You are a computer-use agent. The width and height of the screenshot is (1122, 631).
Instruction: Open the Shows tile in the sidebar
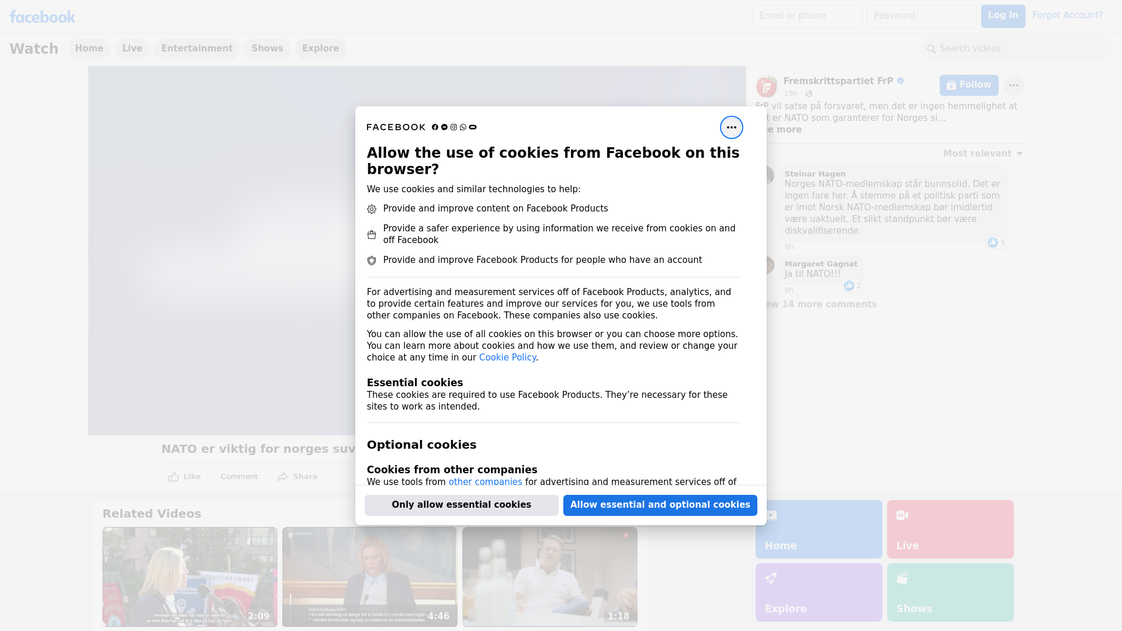click(x=950, y=592)
